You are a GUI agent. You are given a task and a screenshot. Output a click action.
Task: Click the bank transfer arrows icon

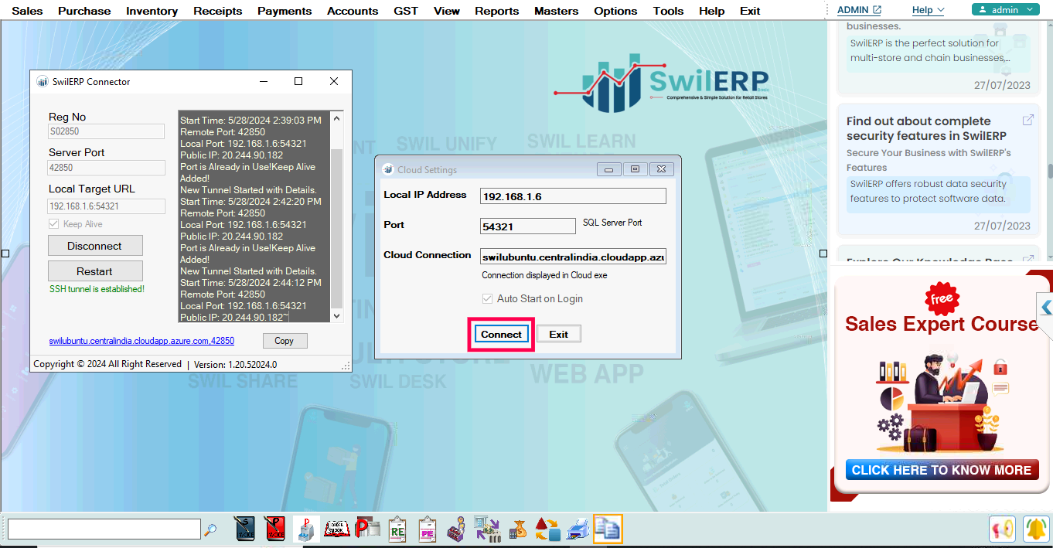point(487,529)
